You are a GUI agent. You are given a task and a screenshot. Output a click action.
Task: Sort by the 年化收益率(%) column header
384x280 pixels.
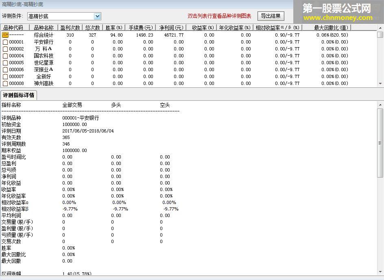pyautogui.click(x=235, y=28)
